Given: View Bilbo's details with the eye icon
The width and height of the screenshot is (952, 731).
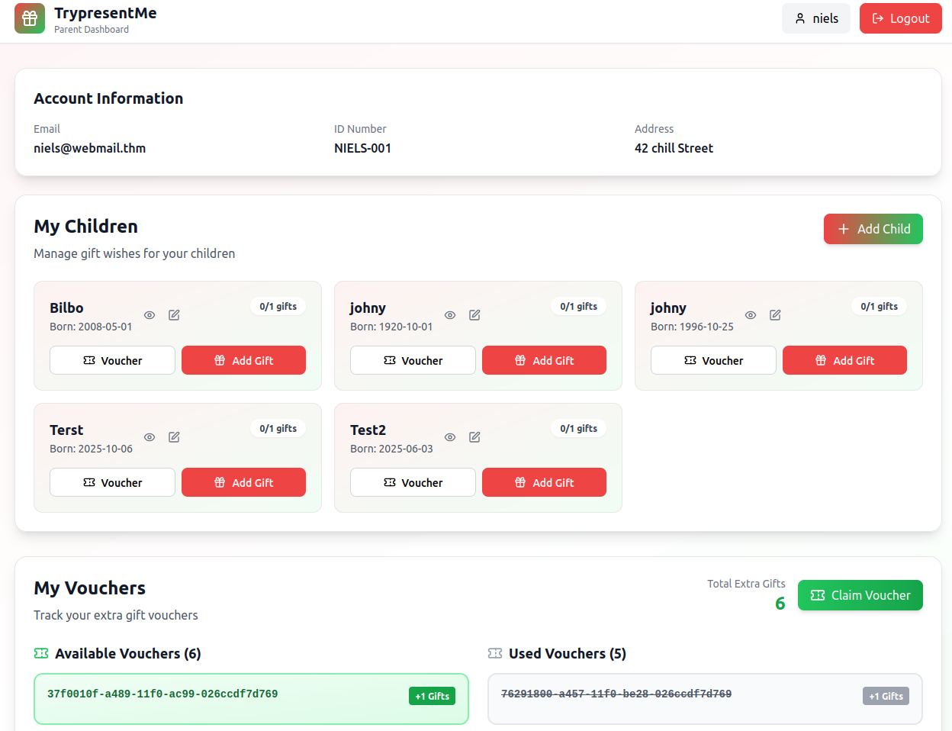Looking at the screenshot, I should coord(150,315).
